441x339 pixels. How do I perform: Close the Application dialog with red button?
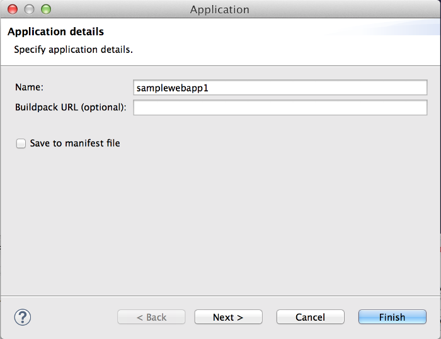13,9
